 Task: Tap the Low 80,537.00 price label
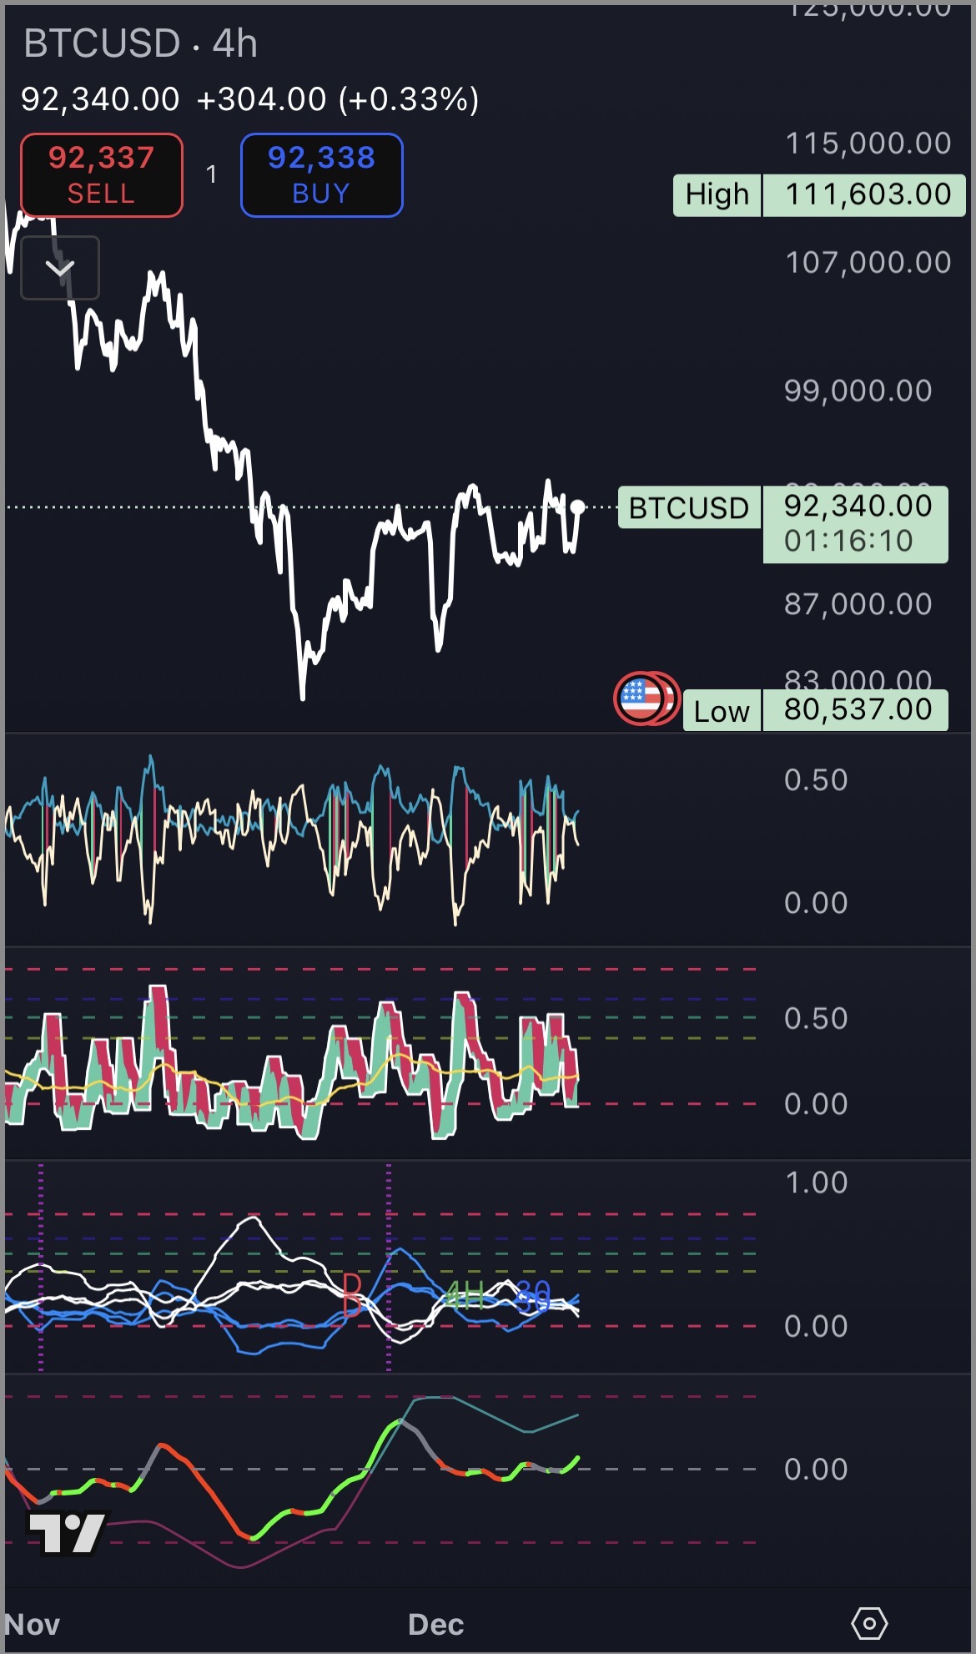coord(815,711)
